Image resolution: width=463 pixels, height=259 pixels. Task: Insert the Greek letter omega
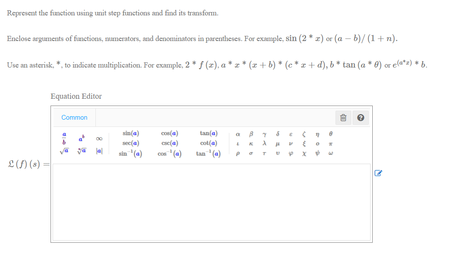click(330, 153)
